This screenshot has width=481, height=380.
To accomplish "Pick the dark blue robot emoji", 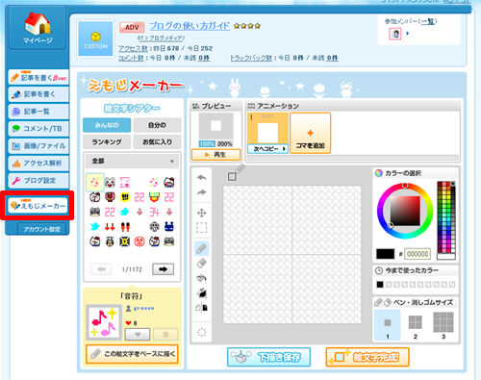I will 169,227.
